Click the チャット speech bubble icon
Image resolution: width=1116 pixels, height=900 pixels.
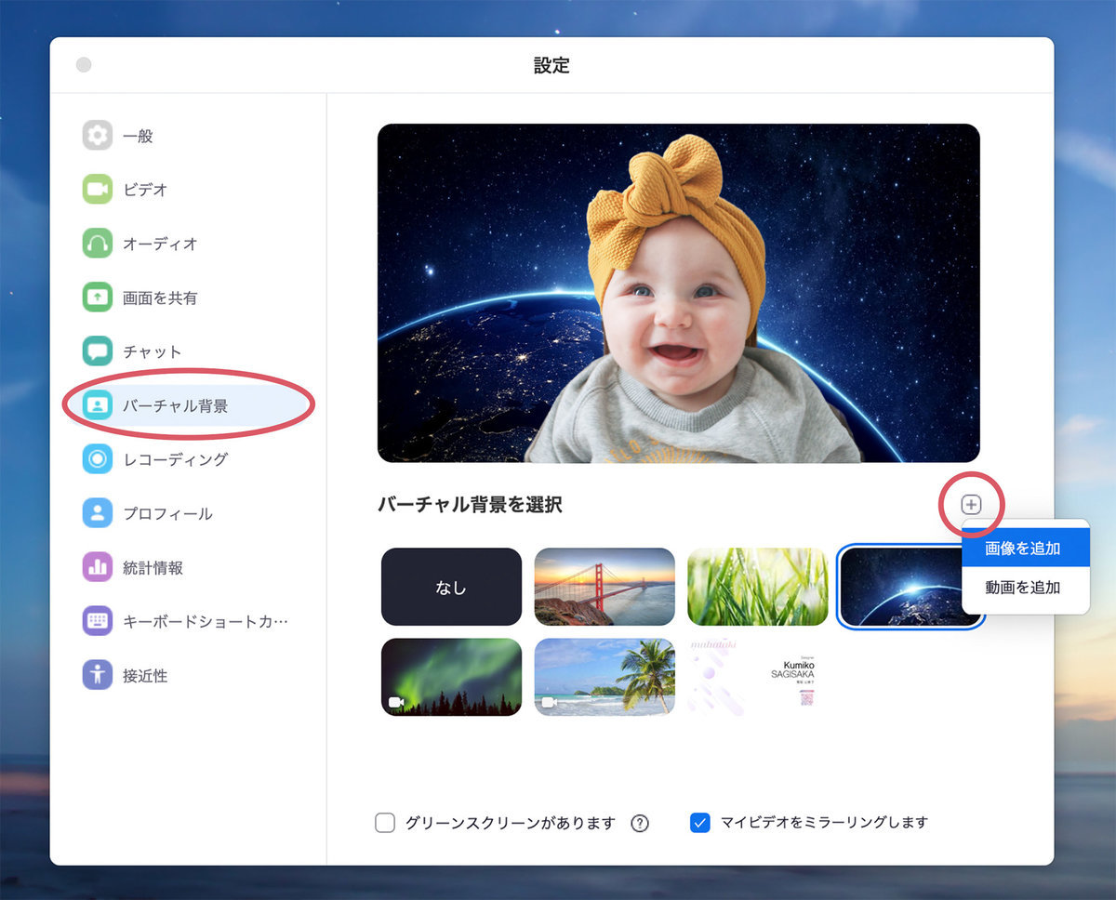(97, 351)
